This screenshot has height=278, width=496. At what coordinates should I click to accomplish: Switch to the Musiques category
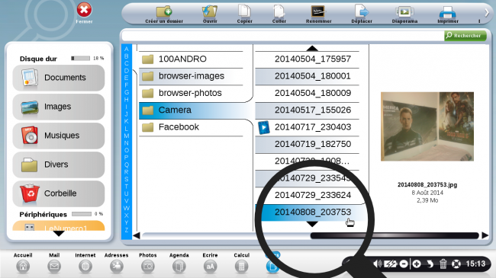point(59,136)
